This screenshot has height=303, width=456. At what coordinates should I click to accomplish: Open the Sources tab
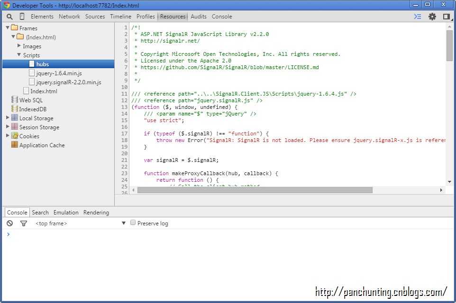point(95,17)
